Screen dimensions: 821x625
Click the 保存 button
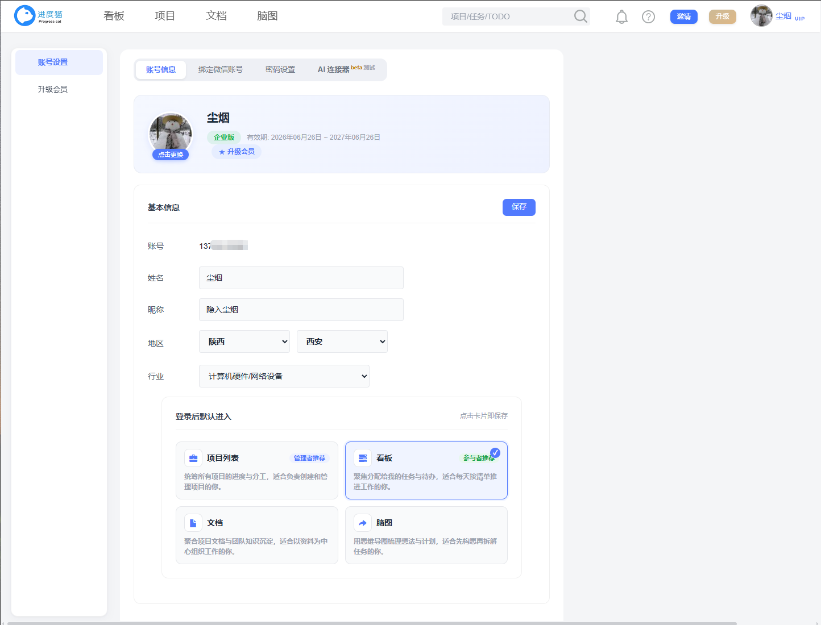tap(519, 207)
